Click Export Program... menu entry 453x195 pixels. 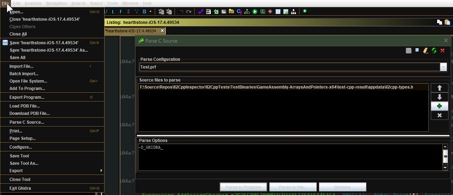pos(27,97)
